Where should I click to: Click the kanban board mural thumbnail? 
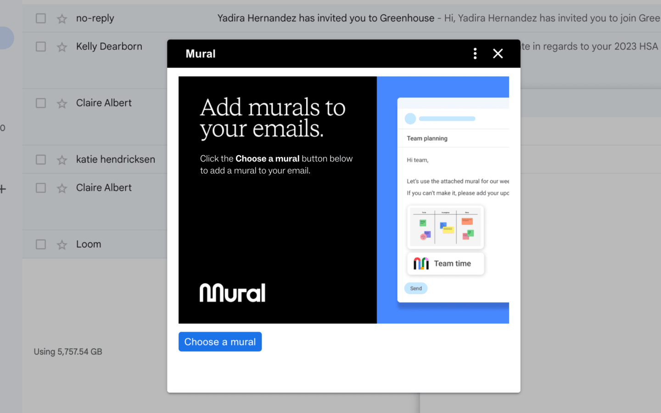pos(445,227)
